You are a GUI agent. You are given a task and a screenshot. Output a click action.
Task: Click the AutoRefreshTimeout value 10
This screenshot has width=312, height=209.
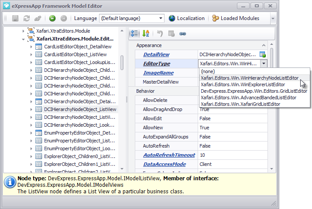pyautogui.click(x=233, y=155)
